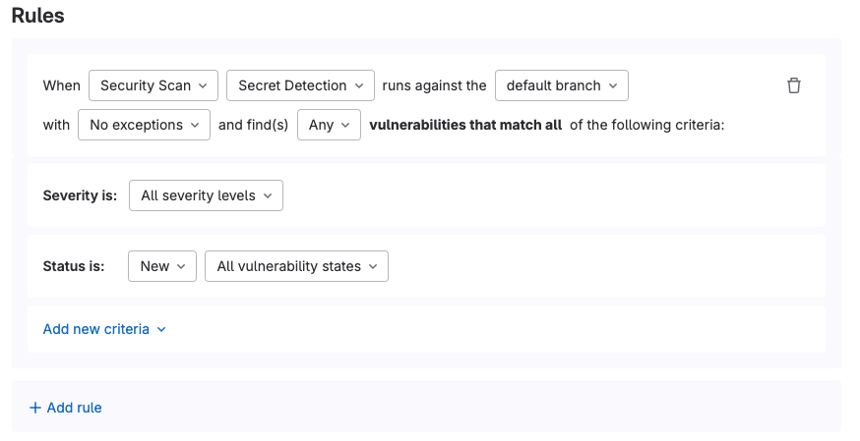This screenshot has width=860, height=441.
Task: Open the Security Scan dropdown
Action: (154, 85)
